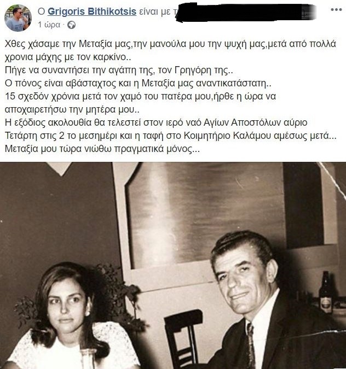The height and width of the screenshot is (369, 346).
Task: Click the blacked-out tagged names area
Action: coord(245,13)
